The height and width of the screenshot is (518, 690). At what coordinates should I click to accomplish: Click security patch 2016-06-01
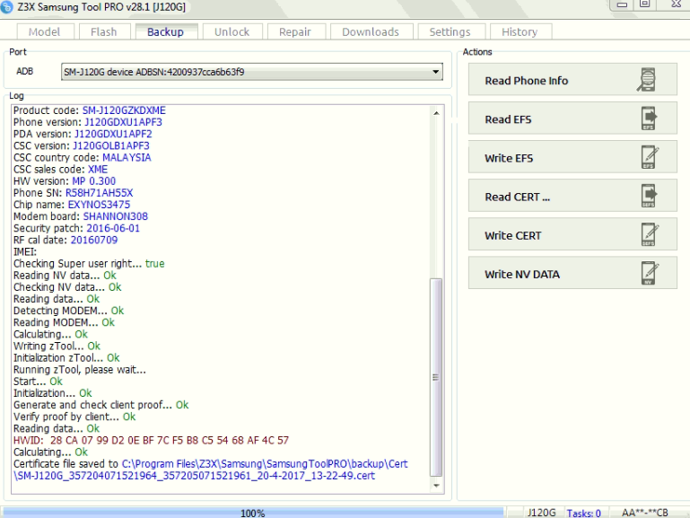tap(113, 228)
